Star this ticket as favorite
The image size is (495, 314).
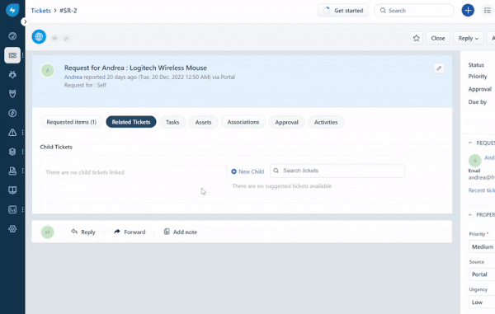click(417, 38)
